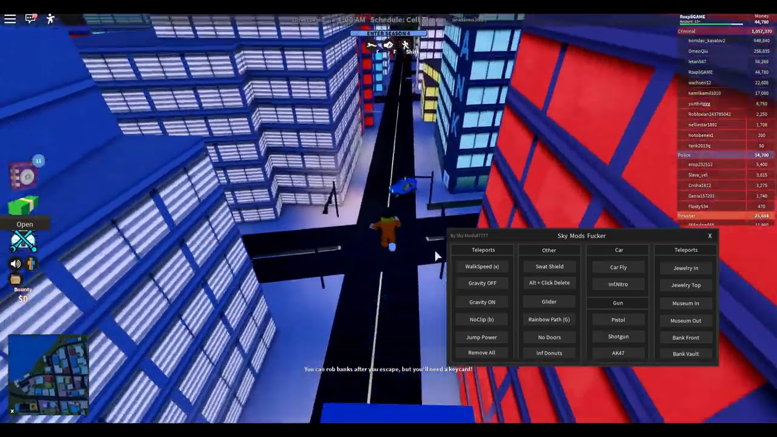Toggle Rainbow Path (G)
The image size is (777, 437).
549,319
